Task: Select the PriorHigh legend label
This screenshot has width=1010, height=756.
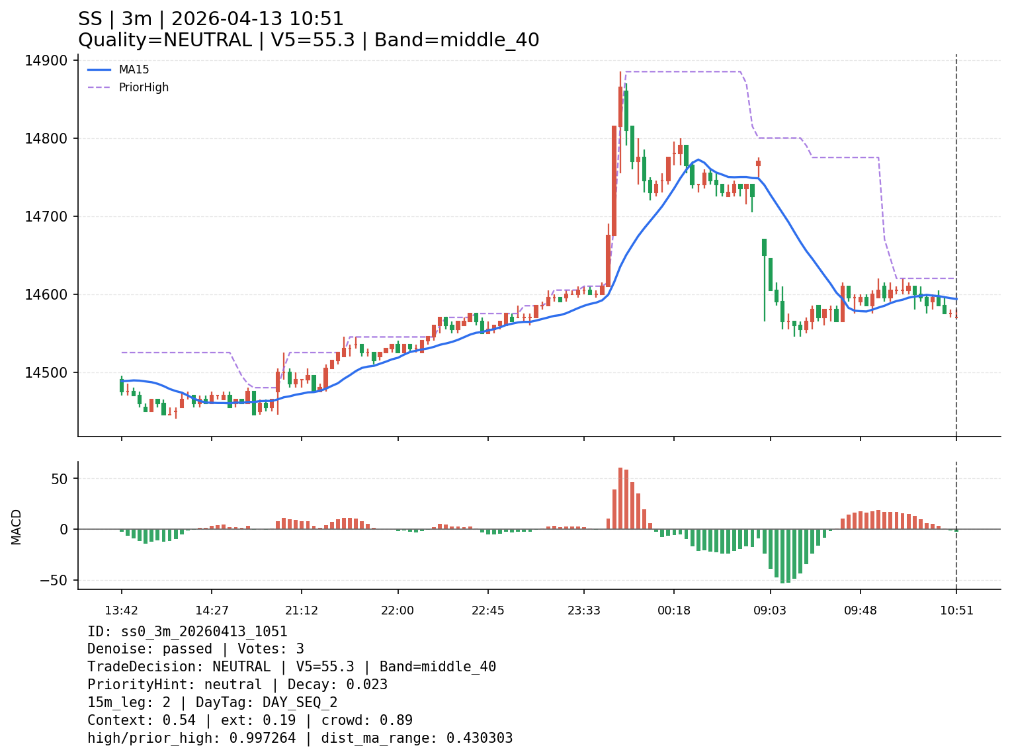Action: pos(144,87)
